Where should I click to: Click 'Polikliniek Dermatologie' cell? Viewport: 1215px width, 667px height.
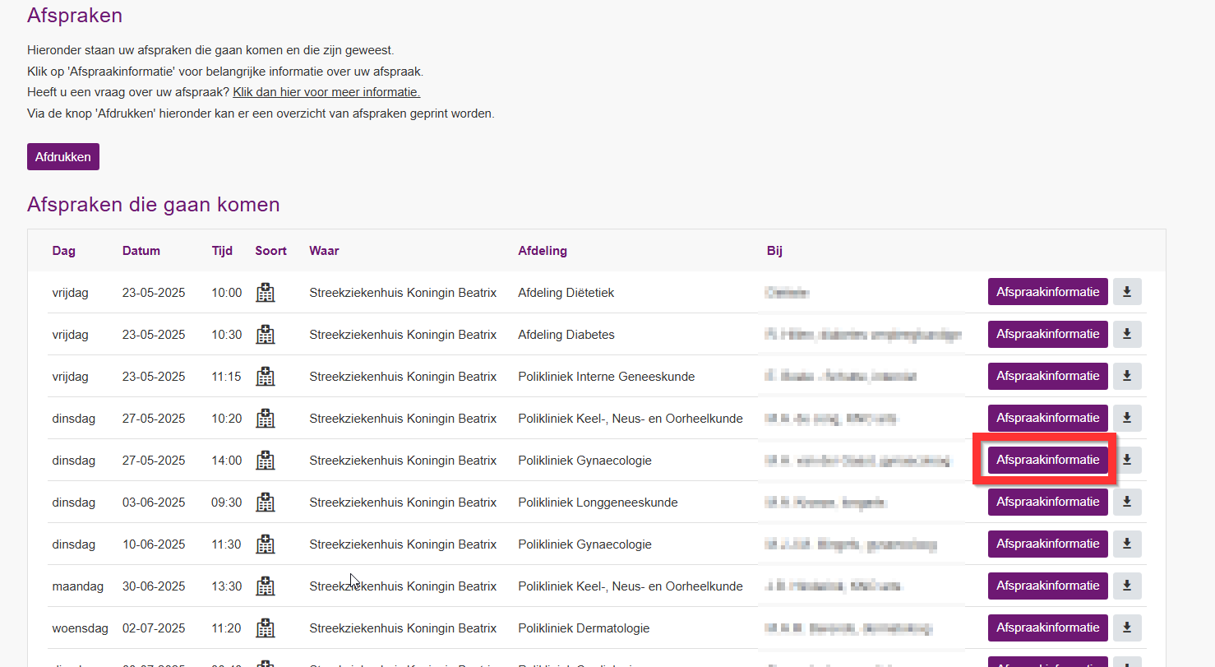coord(584,628)
